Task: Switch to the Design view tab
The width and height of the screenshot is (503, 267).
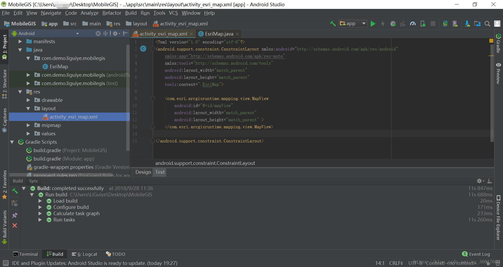Action: coord(143,172)
